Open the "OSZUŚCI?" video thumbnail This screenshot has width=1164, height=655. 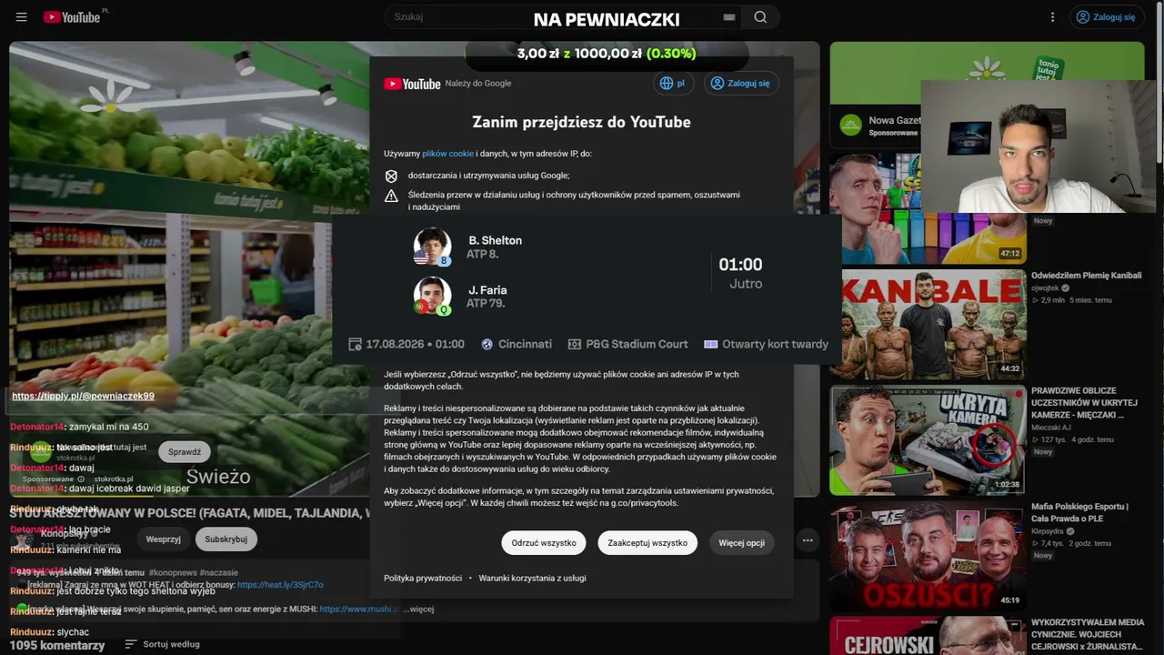coord(927,555)
